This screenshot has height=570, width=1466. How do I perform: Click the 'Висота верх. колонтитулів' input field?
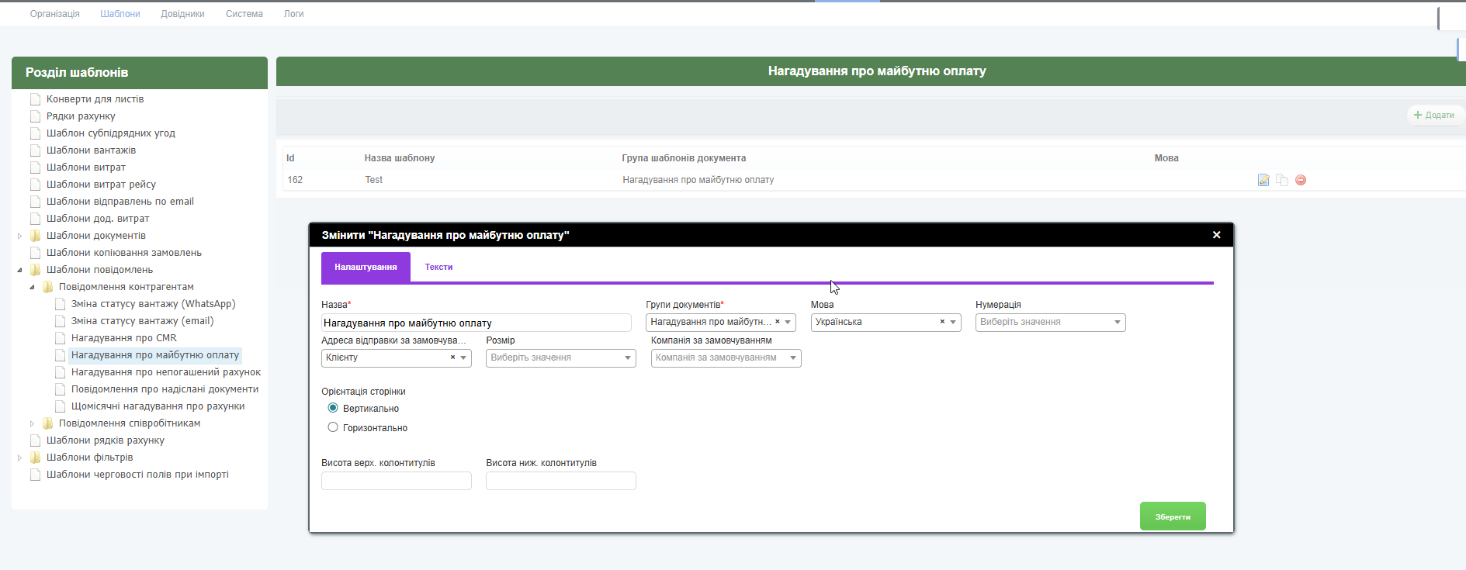coord(396,481)
